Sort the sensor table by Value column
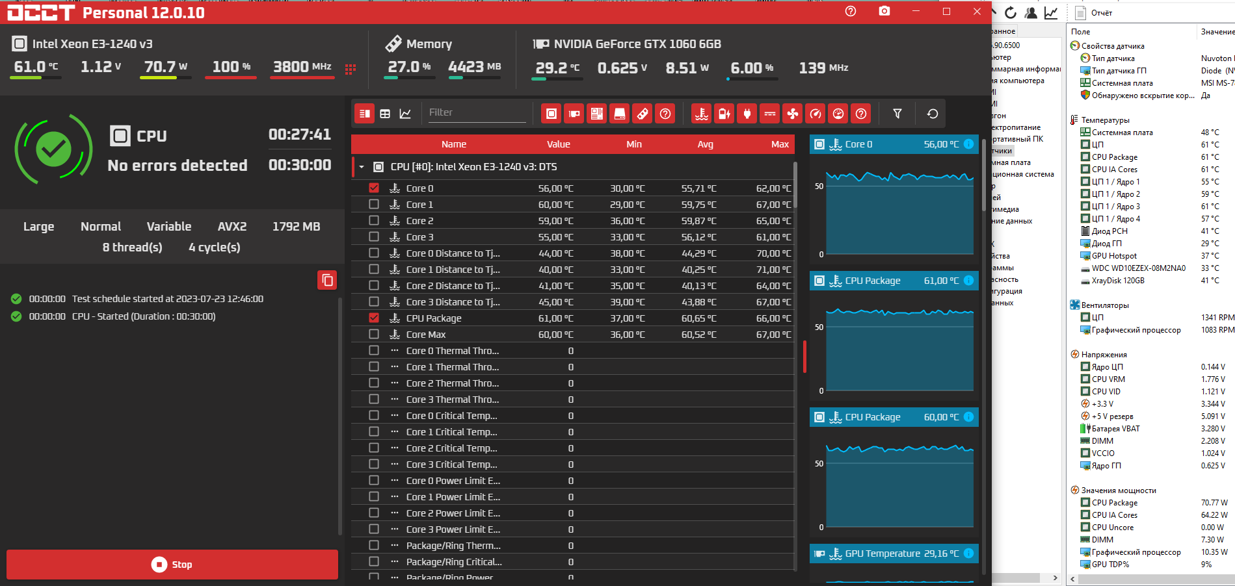The width and height of the screenshot is (1235, 586). (558, 144)
